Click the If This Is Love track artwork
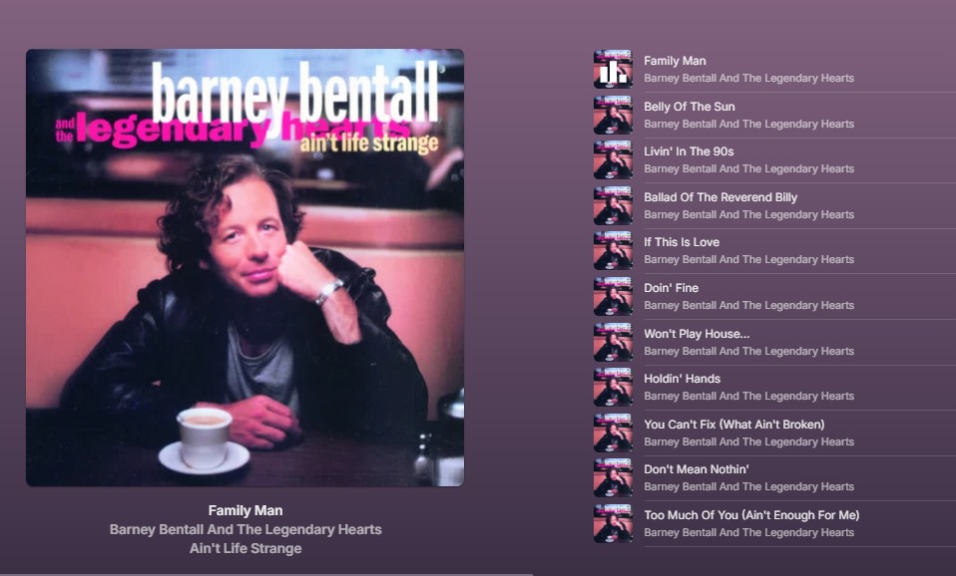 pyautogui.click(x=613, y=251)
